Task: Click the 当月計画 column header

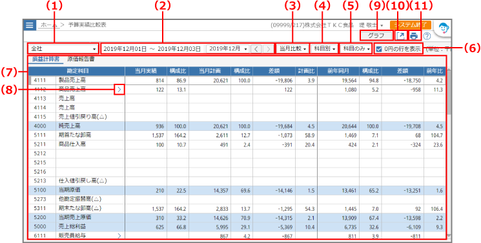Action: (210, 71)
